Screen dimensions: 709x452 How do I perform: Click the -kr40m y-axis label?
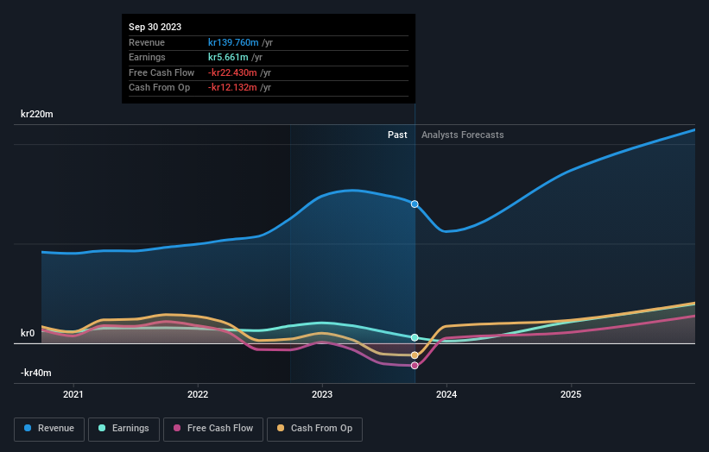click(x=35, y=373)
